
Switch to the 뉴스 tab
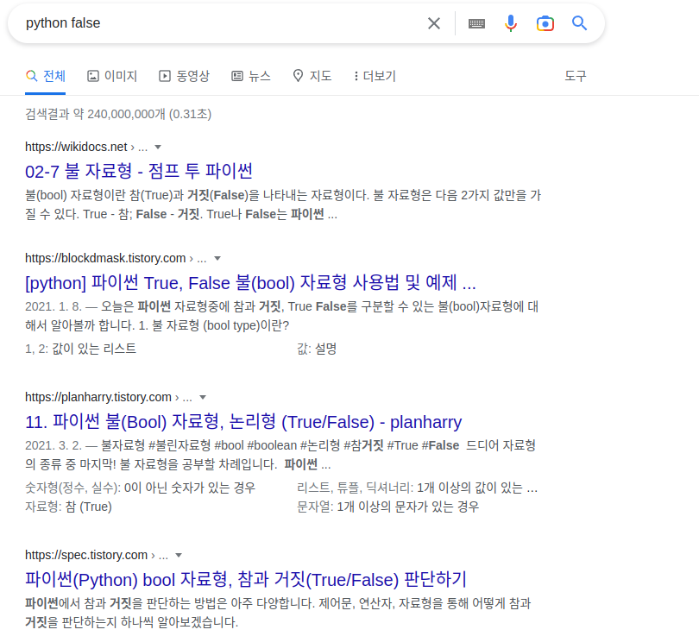(251, 76)
